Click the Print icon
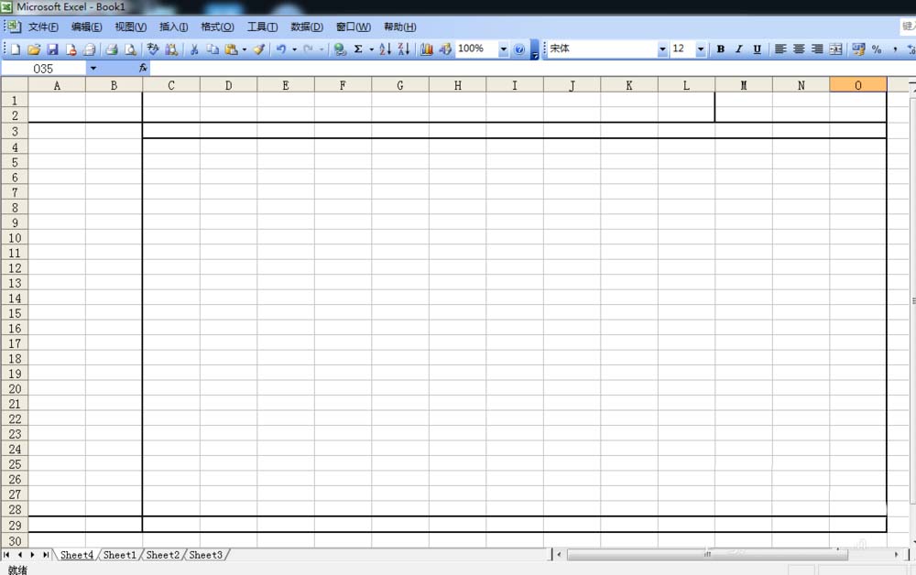This screenshot has height=575, width=916. click(111, 49)
